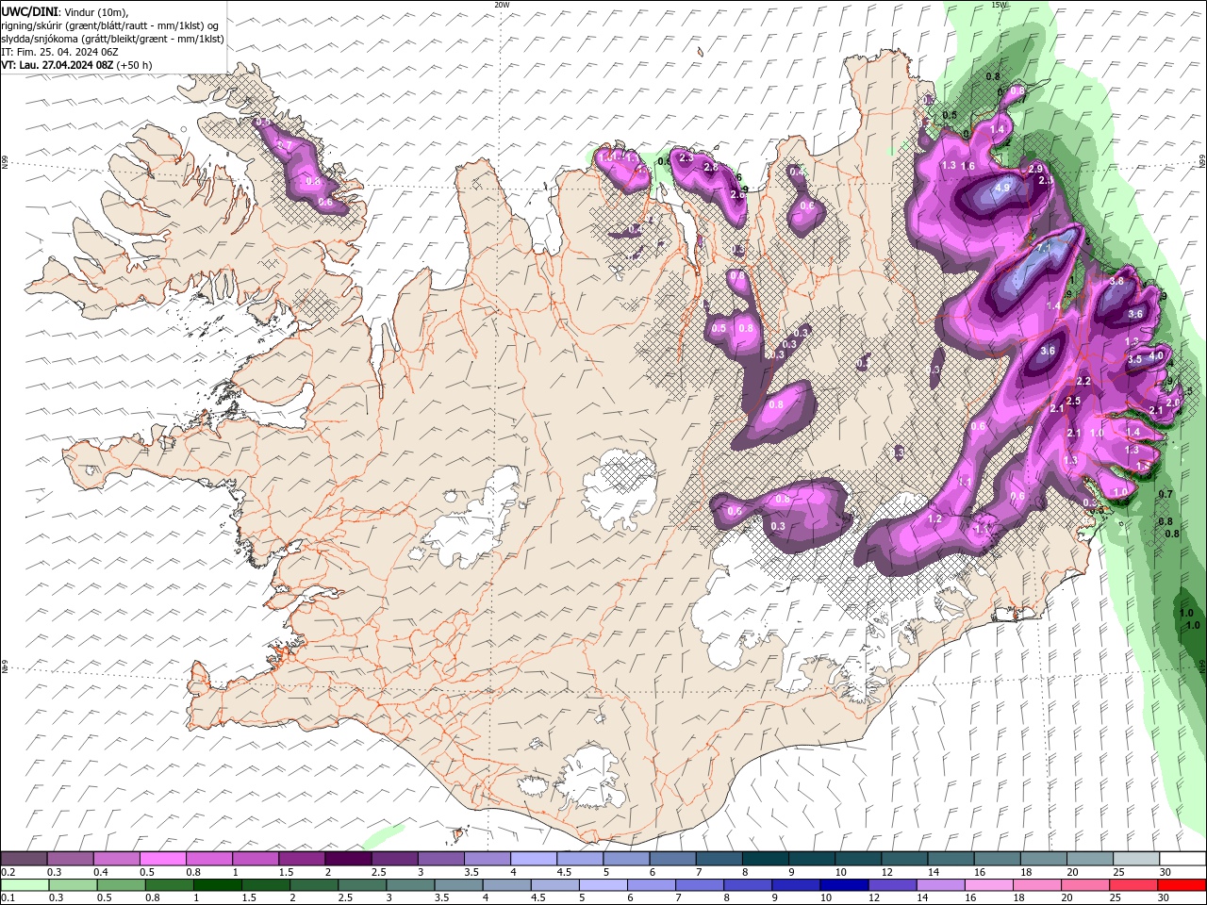Click the 'slydda/snjókoma' snow legend description line

pyautogui.click(x=111, y=39)
